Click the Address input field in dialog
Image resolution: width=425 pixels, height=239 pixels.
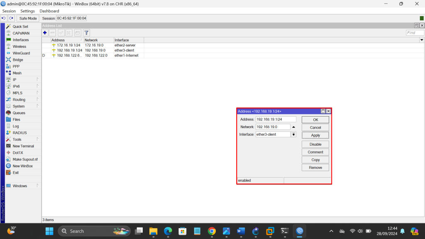[x=276, y=119]
